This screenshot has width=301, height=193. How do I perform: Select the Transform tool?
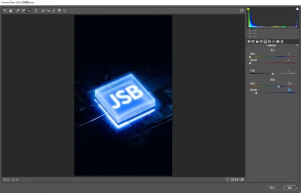click(36, 11)
